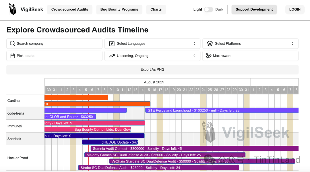This screenshot has width=310, height=172.
Task: Expand the Upcoming, Ongoing status dropdown
Action: tap(152, 56)
